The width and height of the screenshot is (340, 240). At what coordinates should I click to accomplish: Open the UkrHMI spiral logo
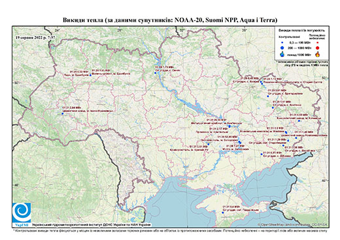[x=22, y=213]
